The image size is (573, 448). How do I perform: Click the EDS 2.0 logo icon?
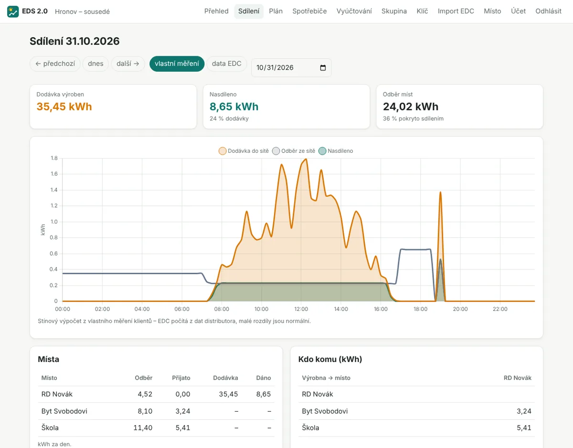13,11
